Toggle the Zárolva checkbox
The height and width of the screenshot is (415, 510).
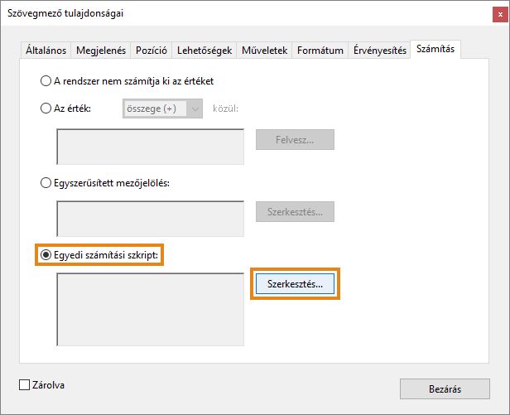[x=24, y=385]
